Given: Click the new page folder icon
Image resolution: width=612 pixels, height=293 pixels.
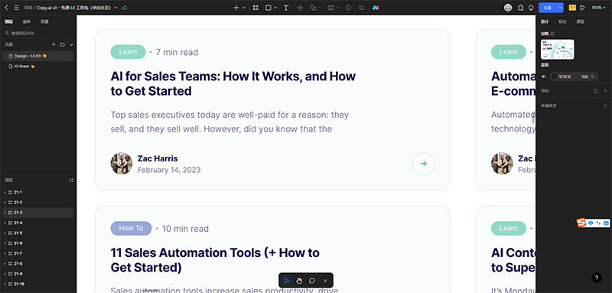Looking at the screenshot, I should coord(63,44).
